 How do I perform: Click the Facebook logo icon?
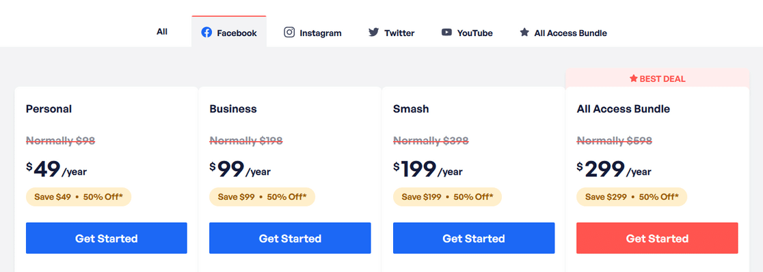click(x=206, y=33)
